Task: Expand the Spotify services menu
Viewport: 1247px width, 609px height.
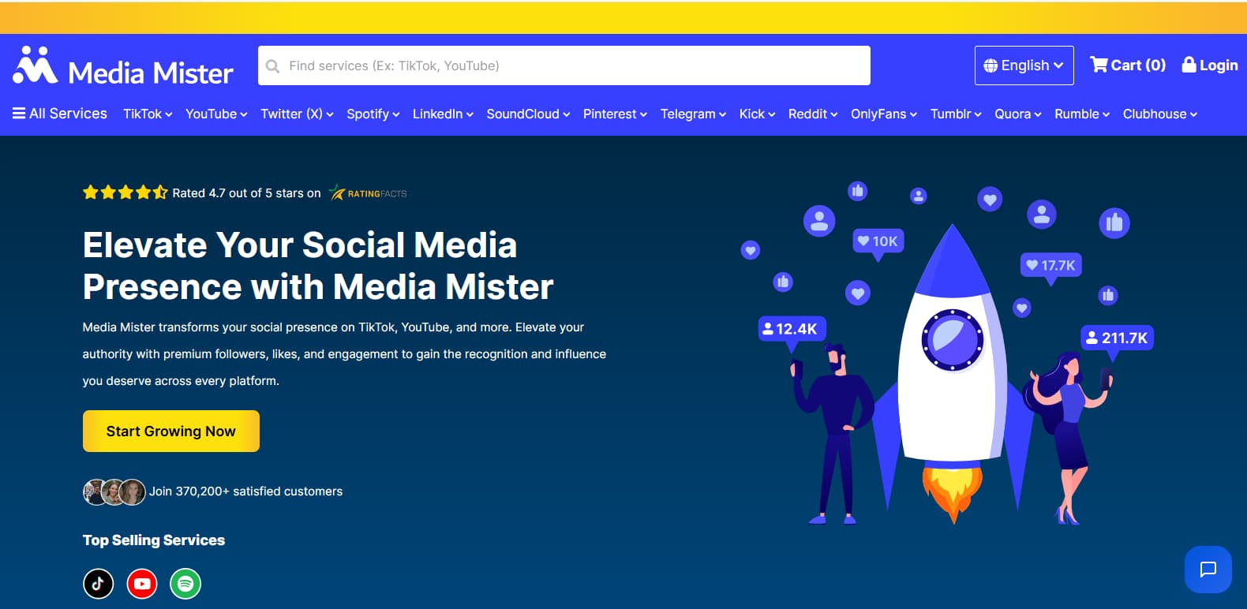Action: click(x=373, y=114)
